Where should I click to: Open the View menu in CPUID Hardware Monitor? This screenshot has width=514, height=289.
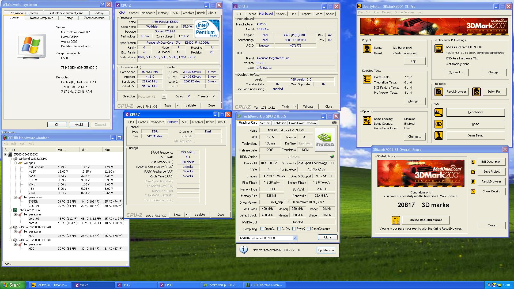22,144
